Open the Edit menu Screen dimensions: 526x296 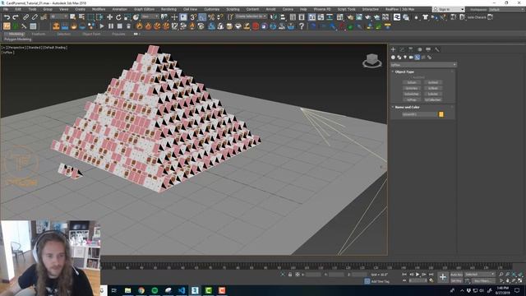pyautogui.click(x=18, y=9)
